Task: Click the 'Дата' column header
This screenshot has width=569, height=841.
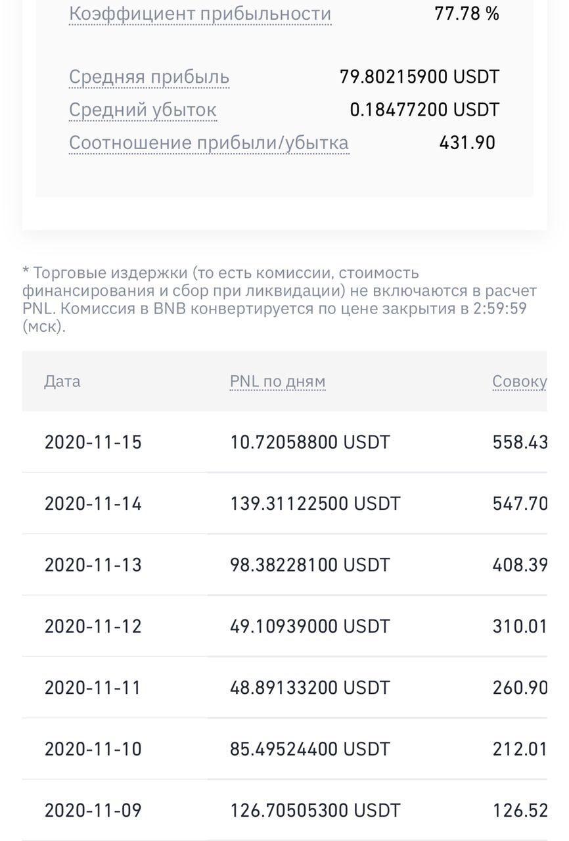Action: [62, 382]
